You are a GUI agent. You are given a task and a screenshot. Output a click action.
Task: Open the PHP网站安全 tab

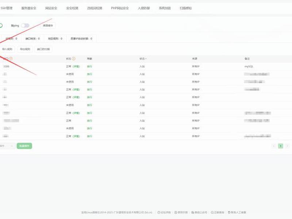120,8
